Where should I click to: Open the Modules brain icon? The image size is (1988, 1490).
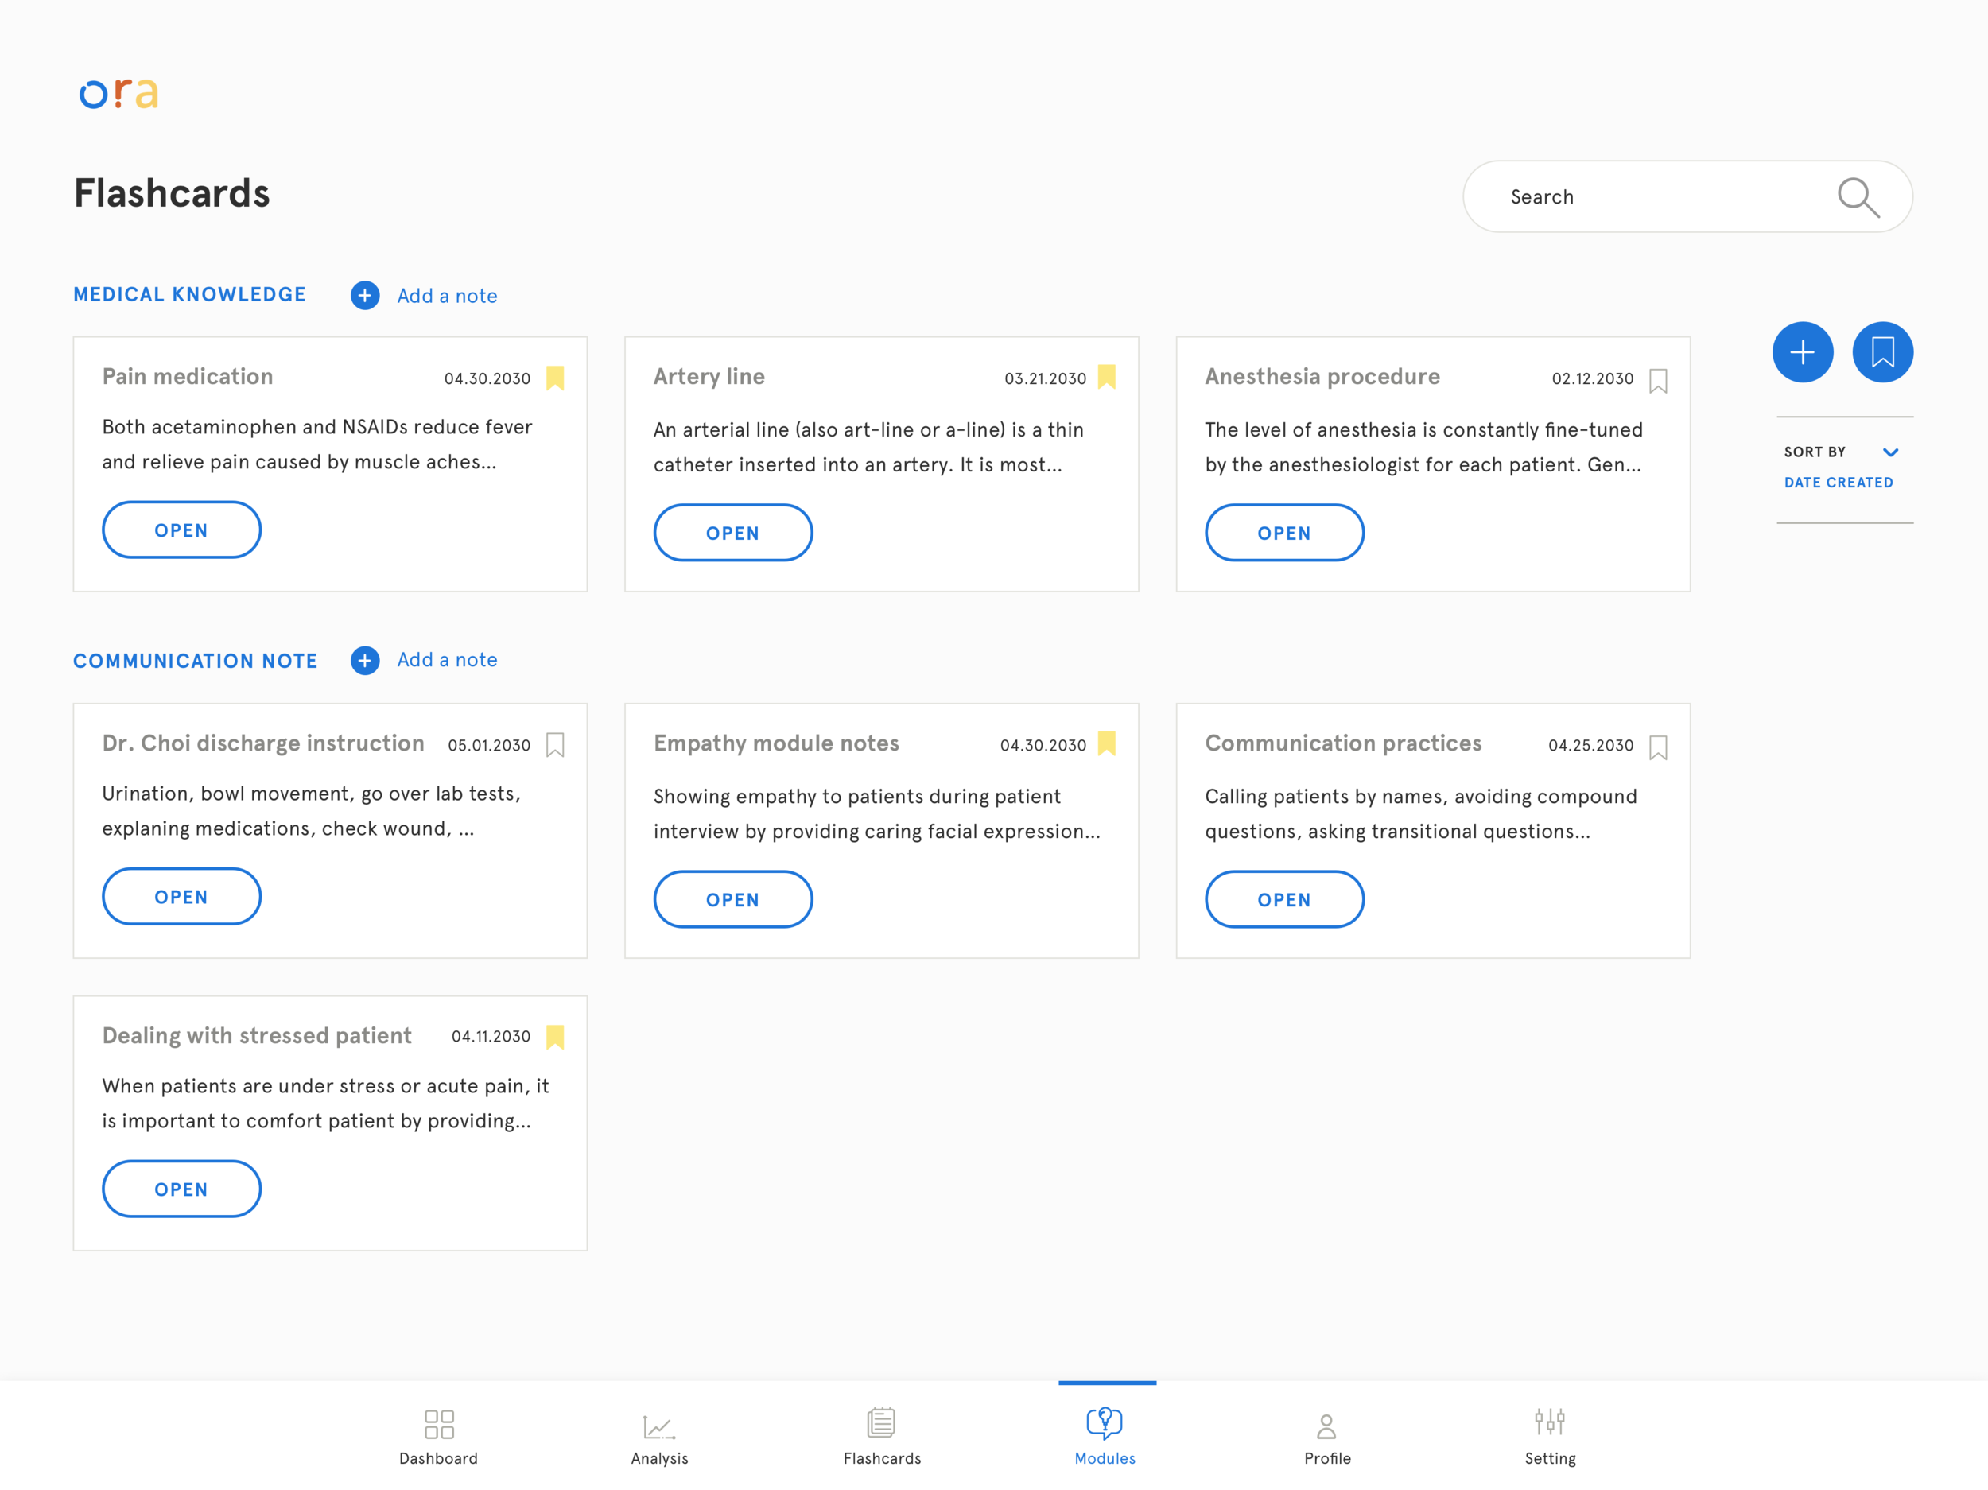tap(1105, 1422)
